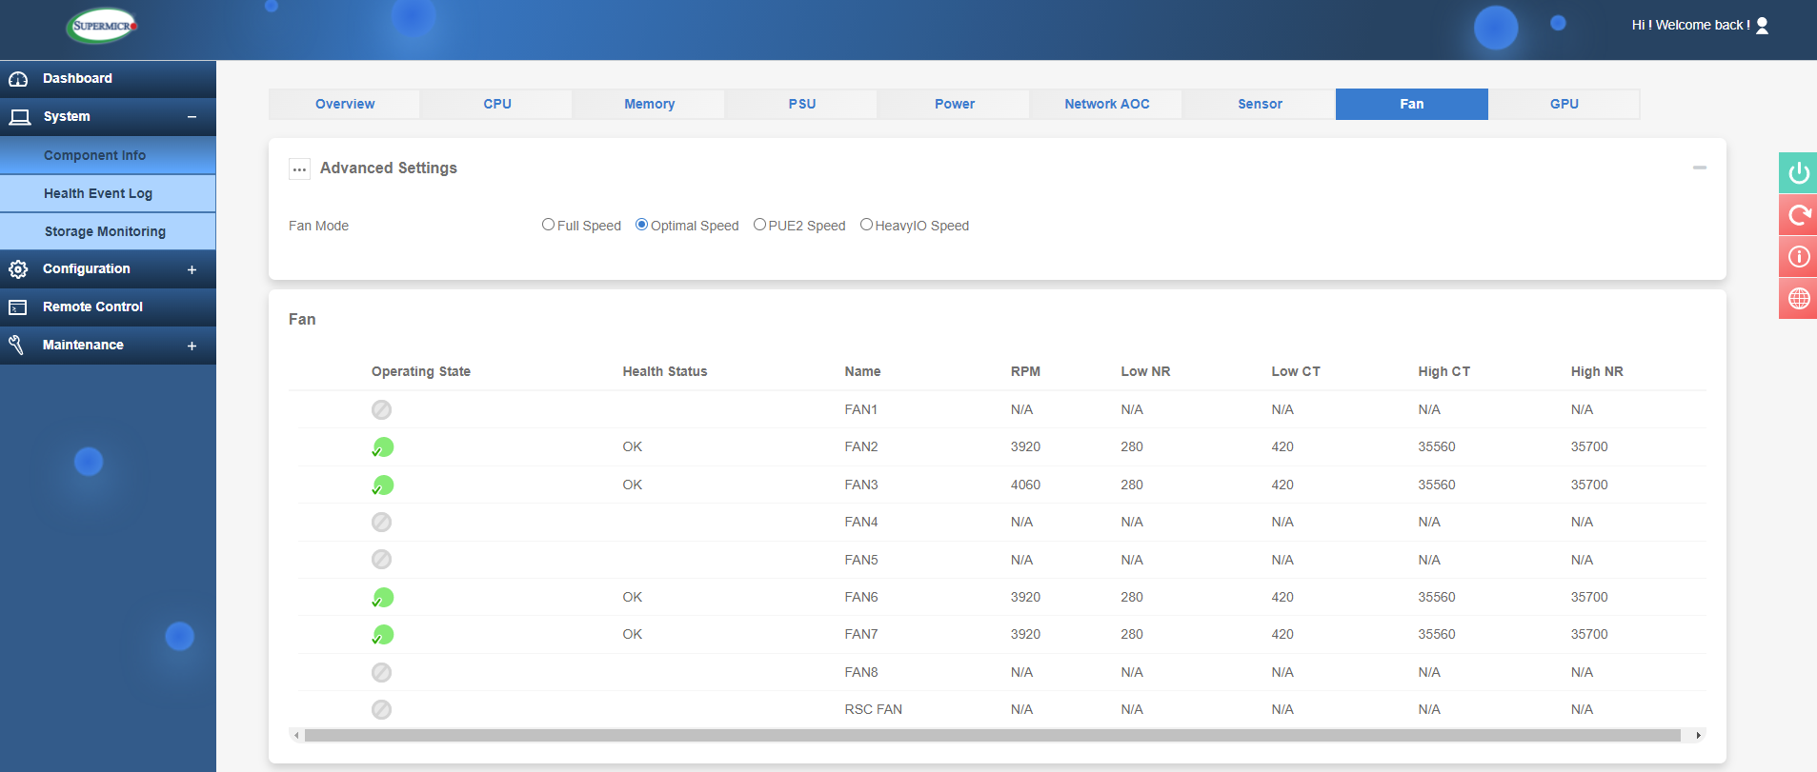Click the green power control icon
The width and height of the screenshot is (1817, 772).
pos(1798,173)
